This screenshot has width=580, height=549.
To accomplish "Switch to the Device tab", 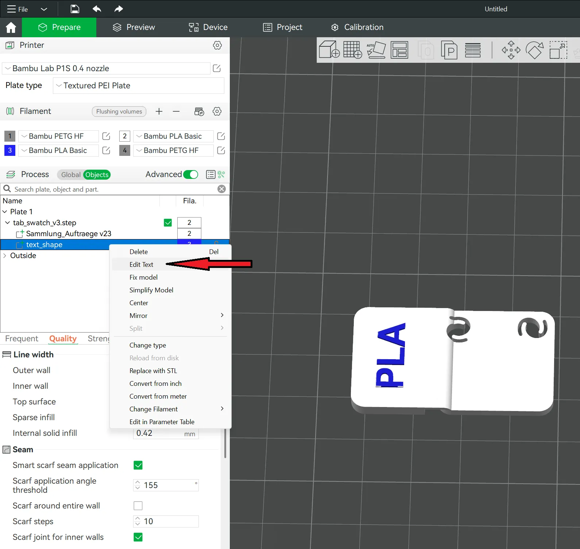I will point(208,27).
